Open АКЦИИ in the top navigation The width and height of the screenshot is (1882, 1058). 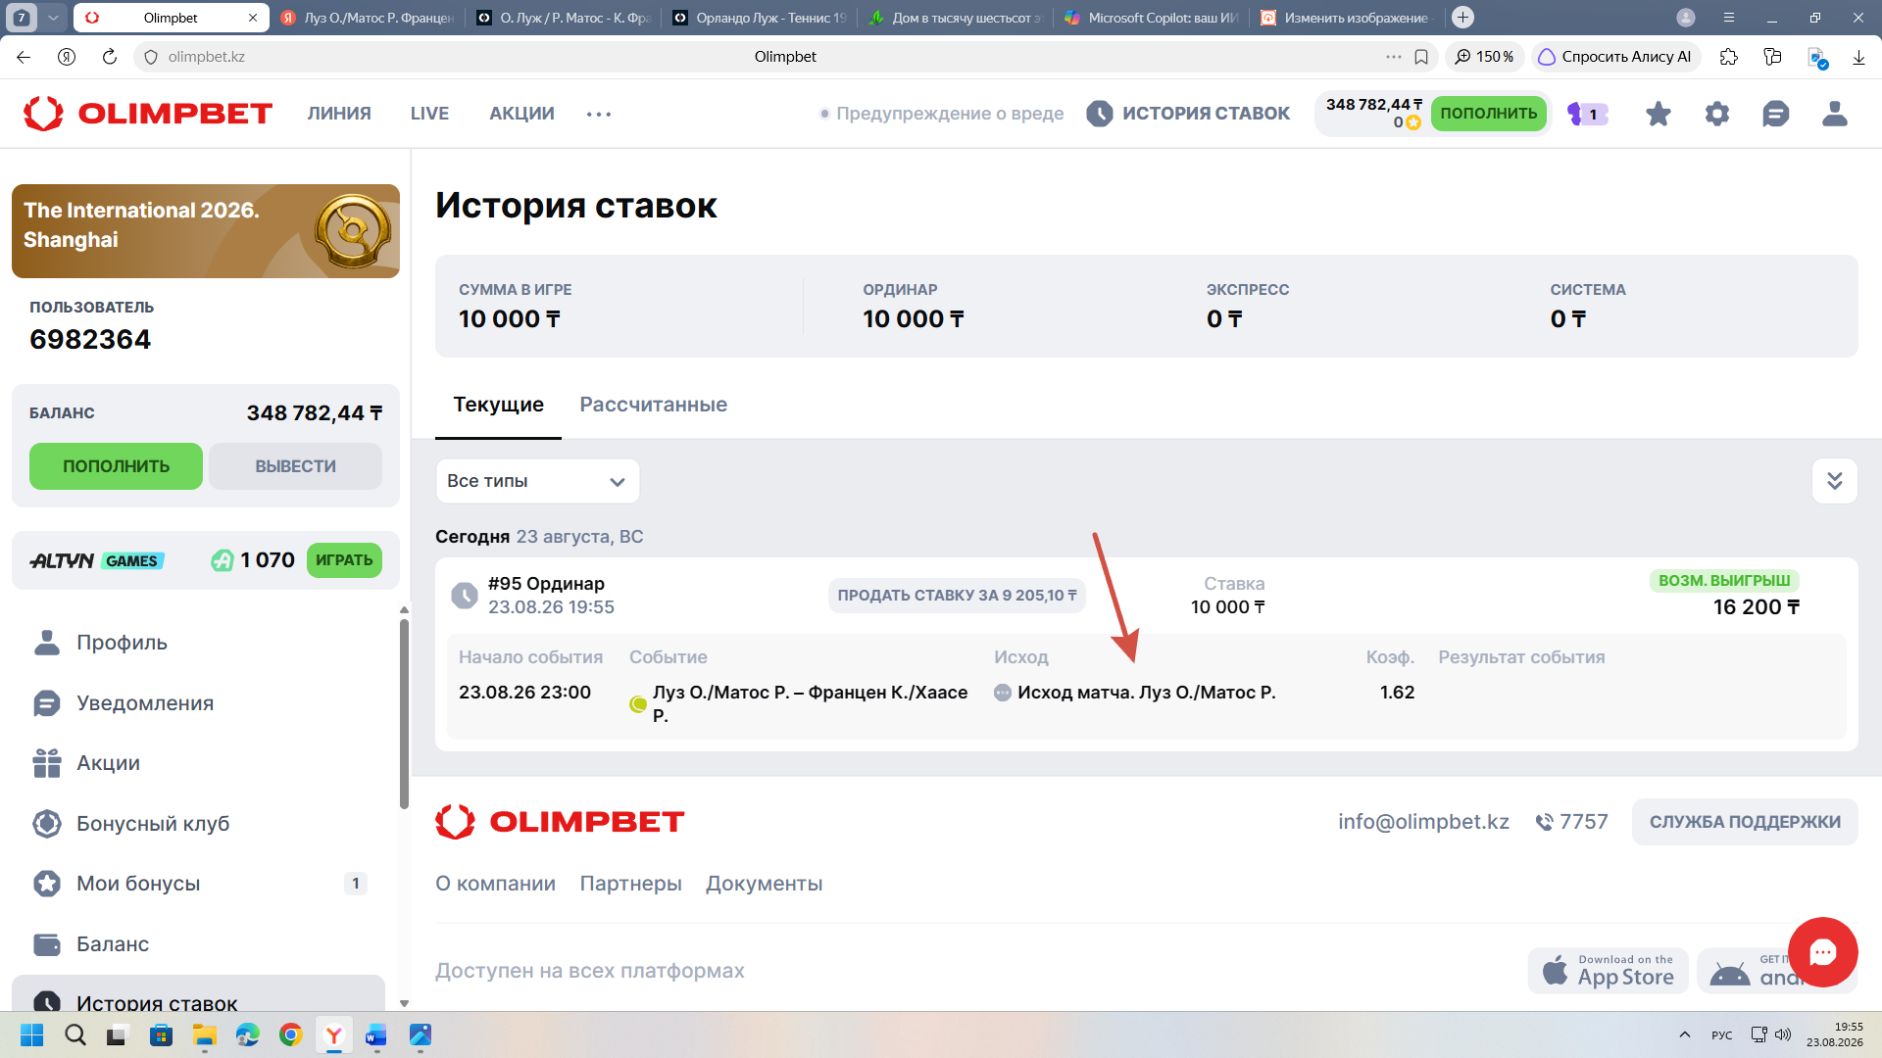tap(521, 114)
